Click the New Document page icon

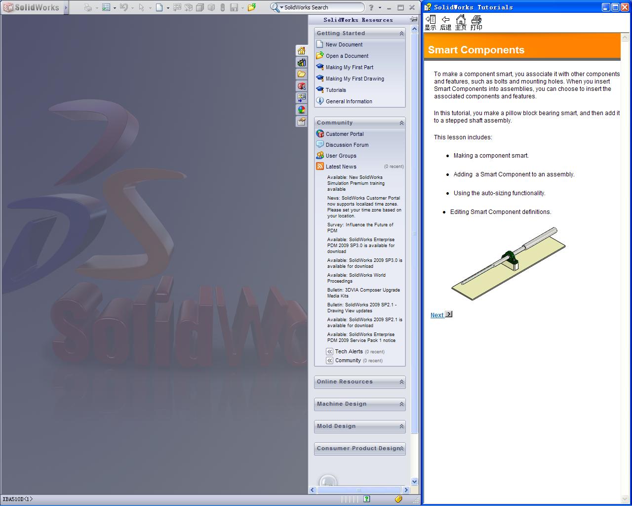pos(320,44)
